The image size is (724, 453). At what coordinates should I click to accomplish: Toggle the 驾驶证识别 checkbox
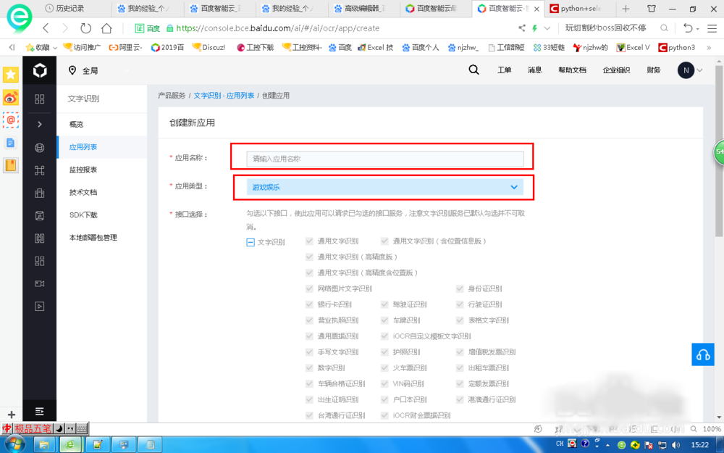tap(384, 304)
